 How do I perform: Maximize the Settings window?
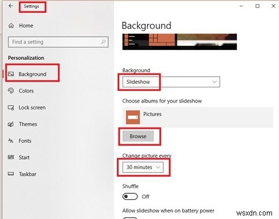[257, 6]
